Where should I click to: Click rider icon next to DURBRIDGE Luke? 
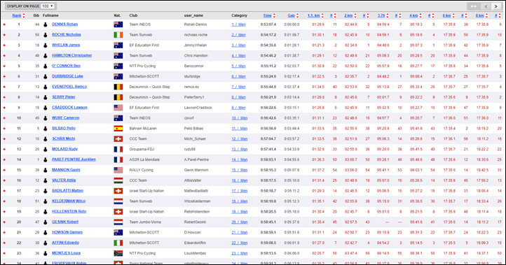pyautogui.click(x=45, y=76)
